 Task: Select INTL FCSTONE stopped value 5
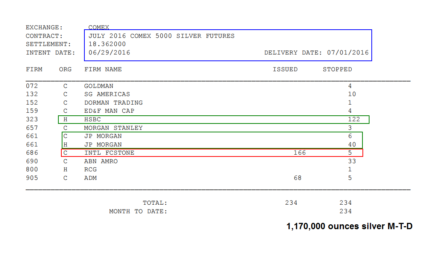(x=350, y=153)
